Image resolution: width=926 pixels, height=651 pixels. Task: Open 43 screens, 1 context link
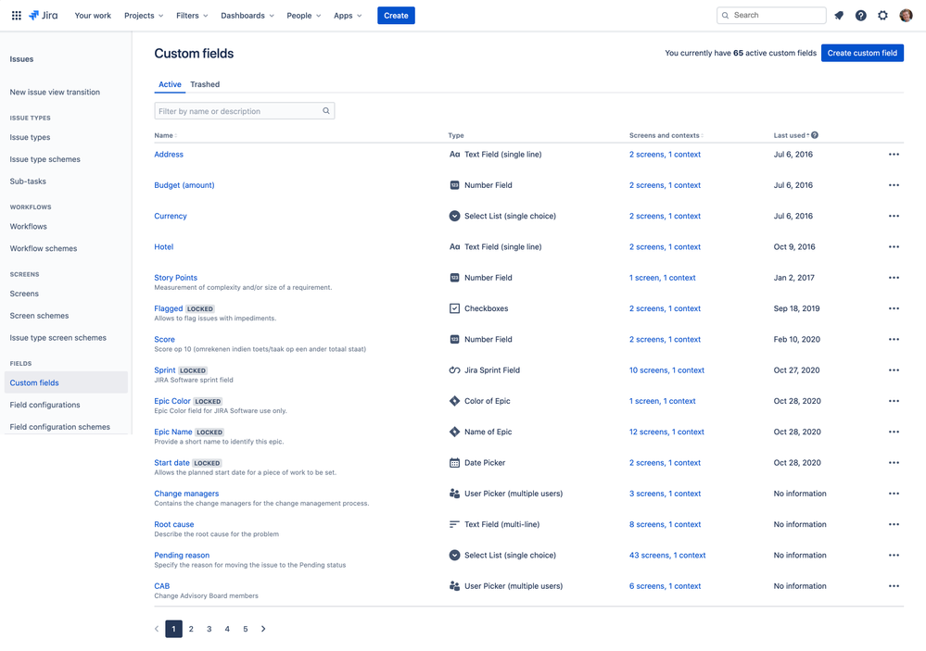click(667, 556)
